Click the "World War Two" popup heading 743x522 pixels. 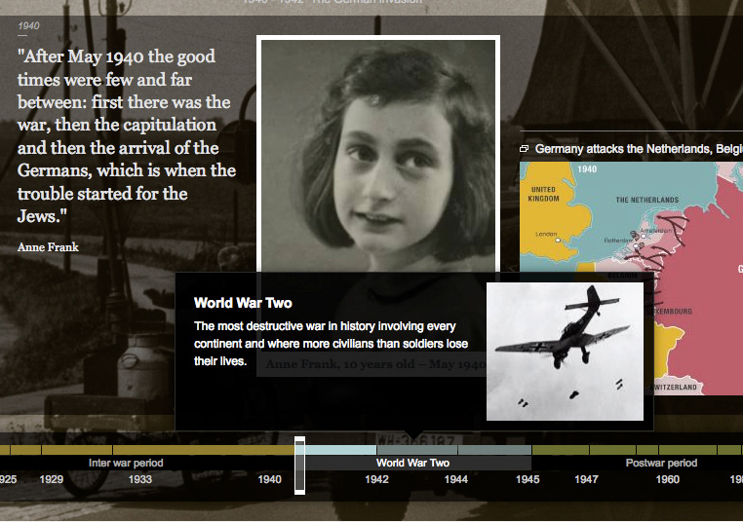pyautogui.click(x=243, y=303)
